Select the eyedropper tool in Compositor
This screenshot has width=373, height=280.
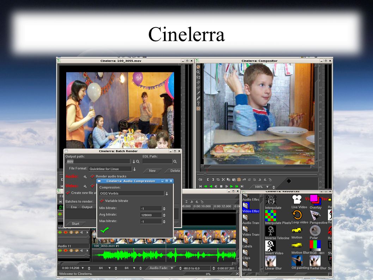coord(198,98)
